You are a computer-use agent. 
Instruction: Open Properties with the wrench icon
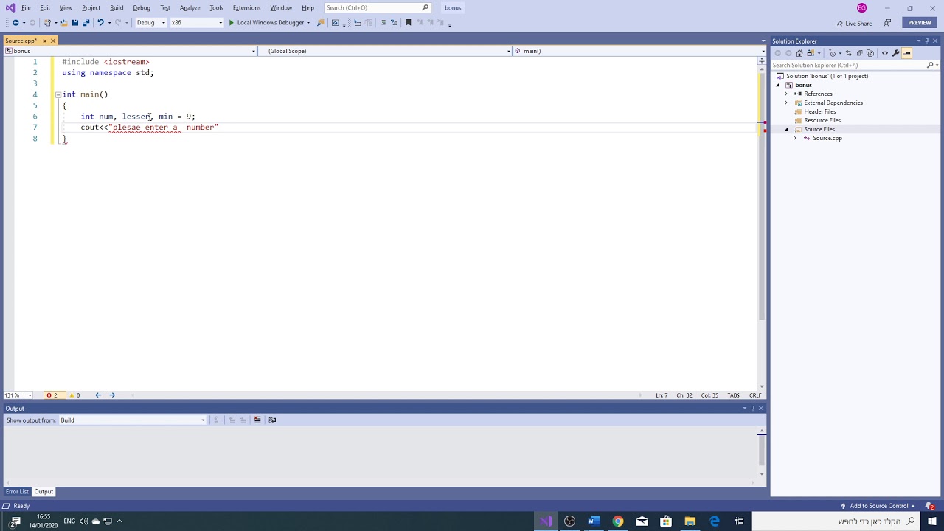pos(896,53)
